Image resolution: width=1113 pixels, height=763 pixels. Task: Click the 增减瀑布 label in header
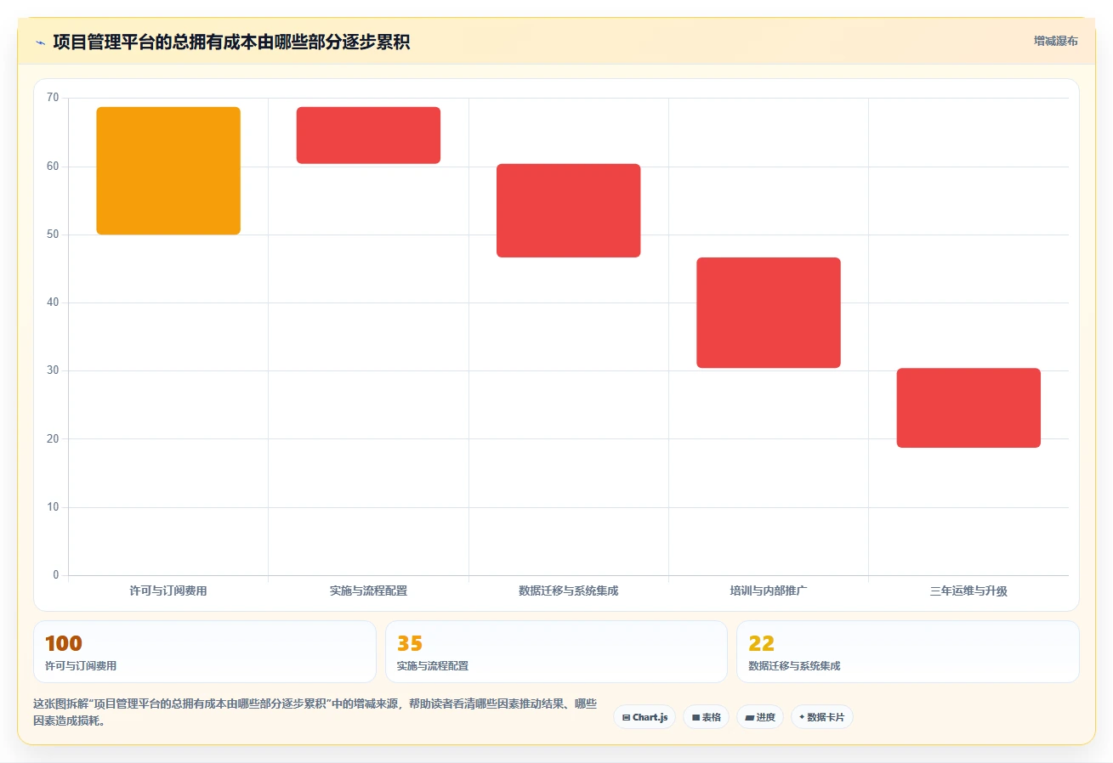[1055, 41]
